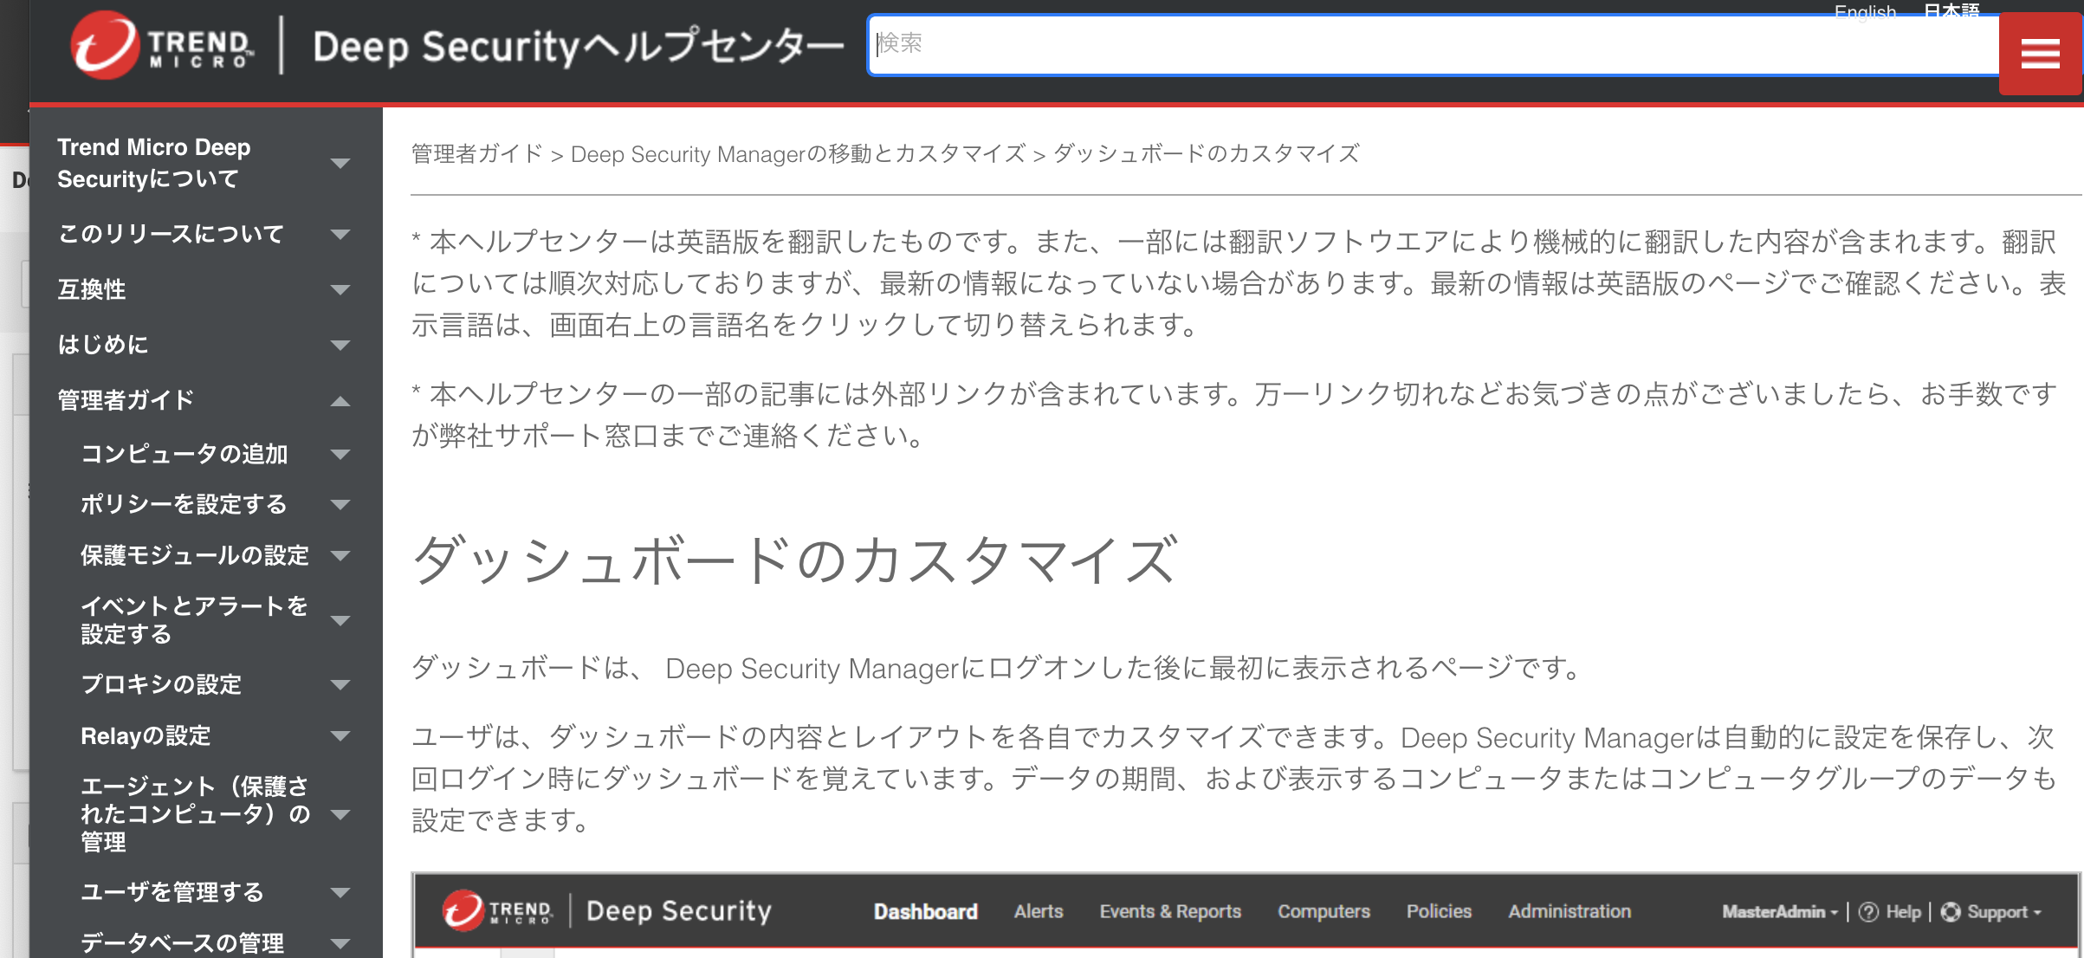Click the search input field
This screenshot has width=2084, height=958.
point(1434,45)
